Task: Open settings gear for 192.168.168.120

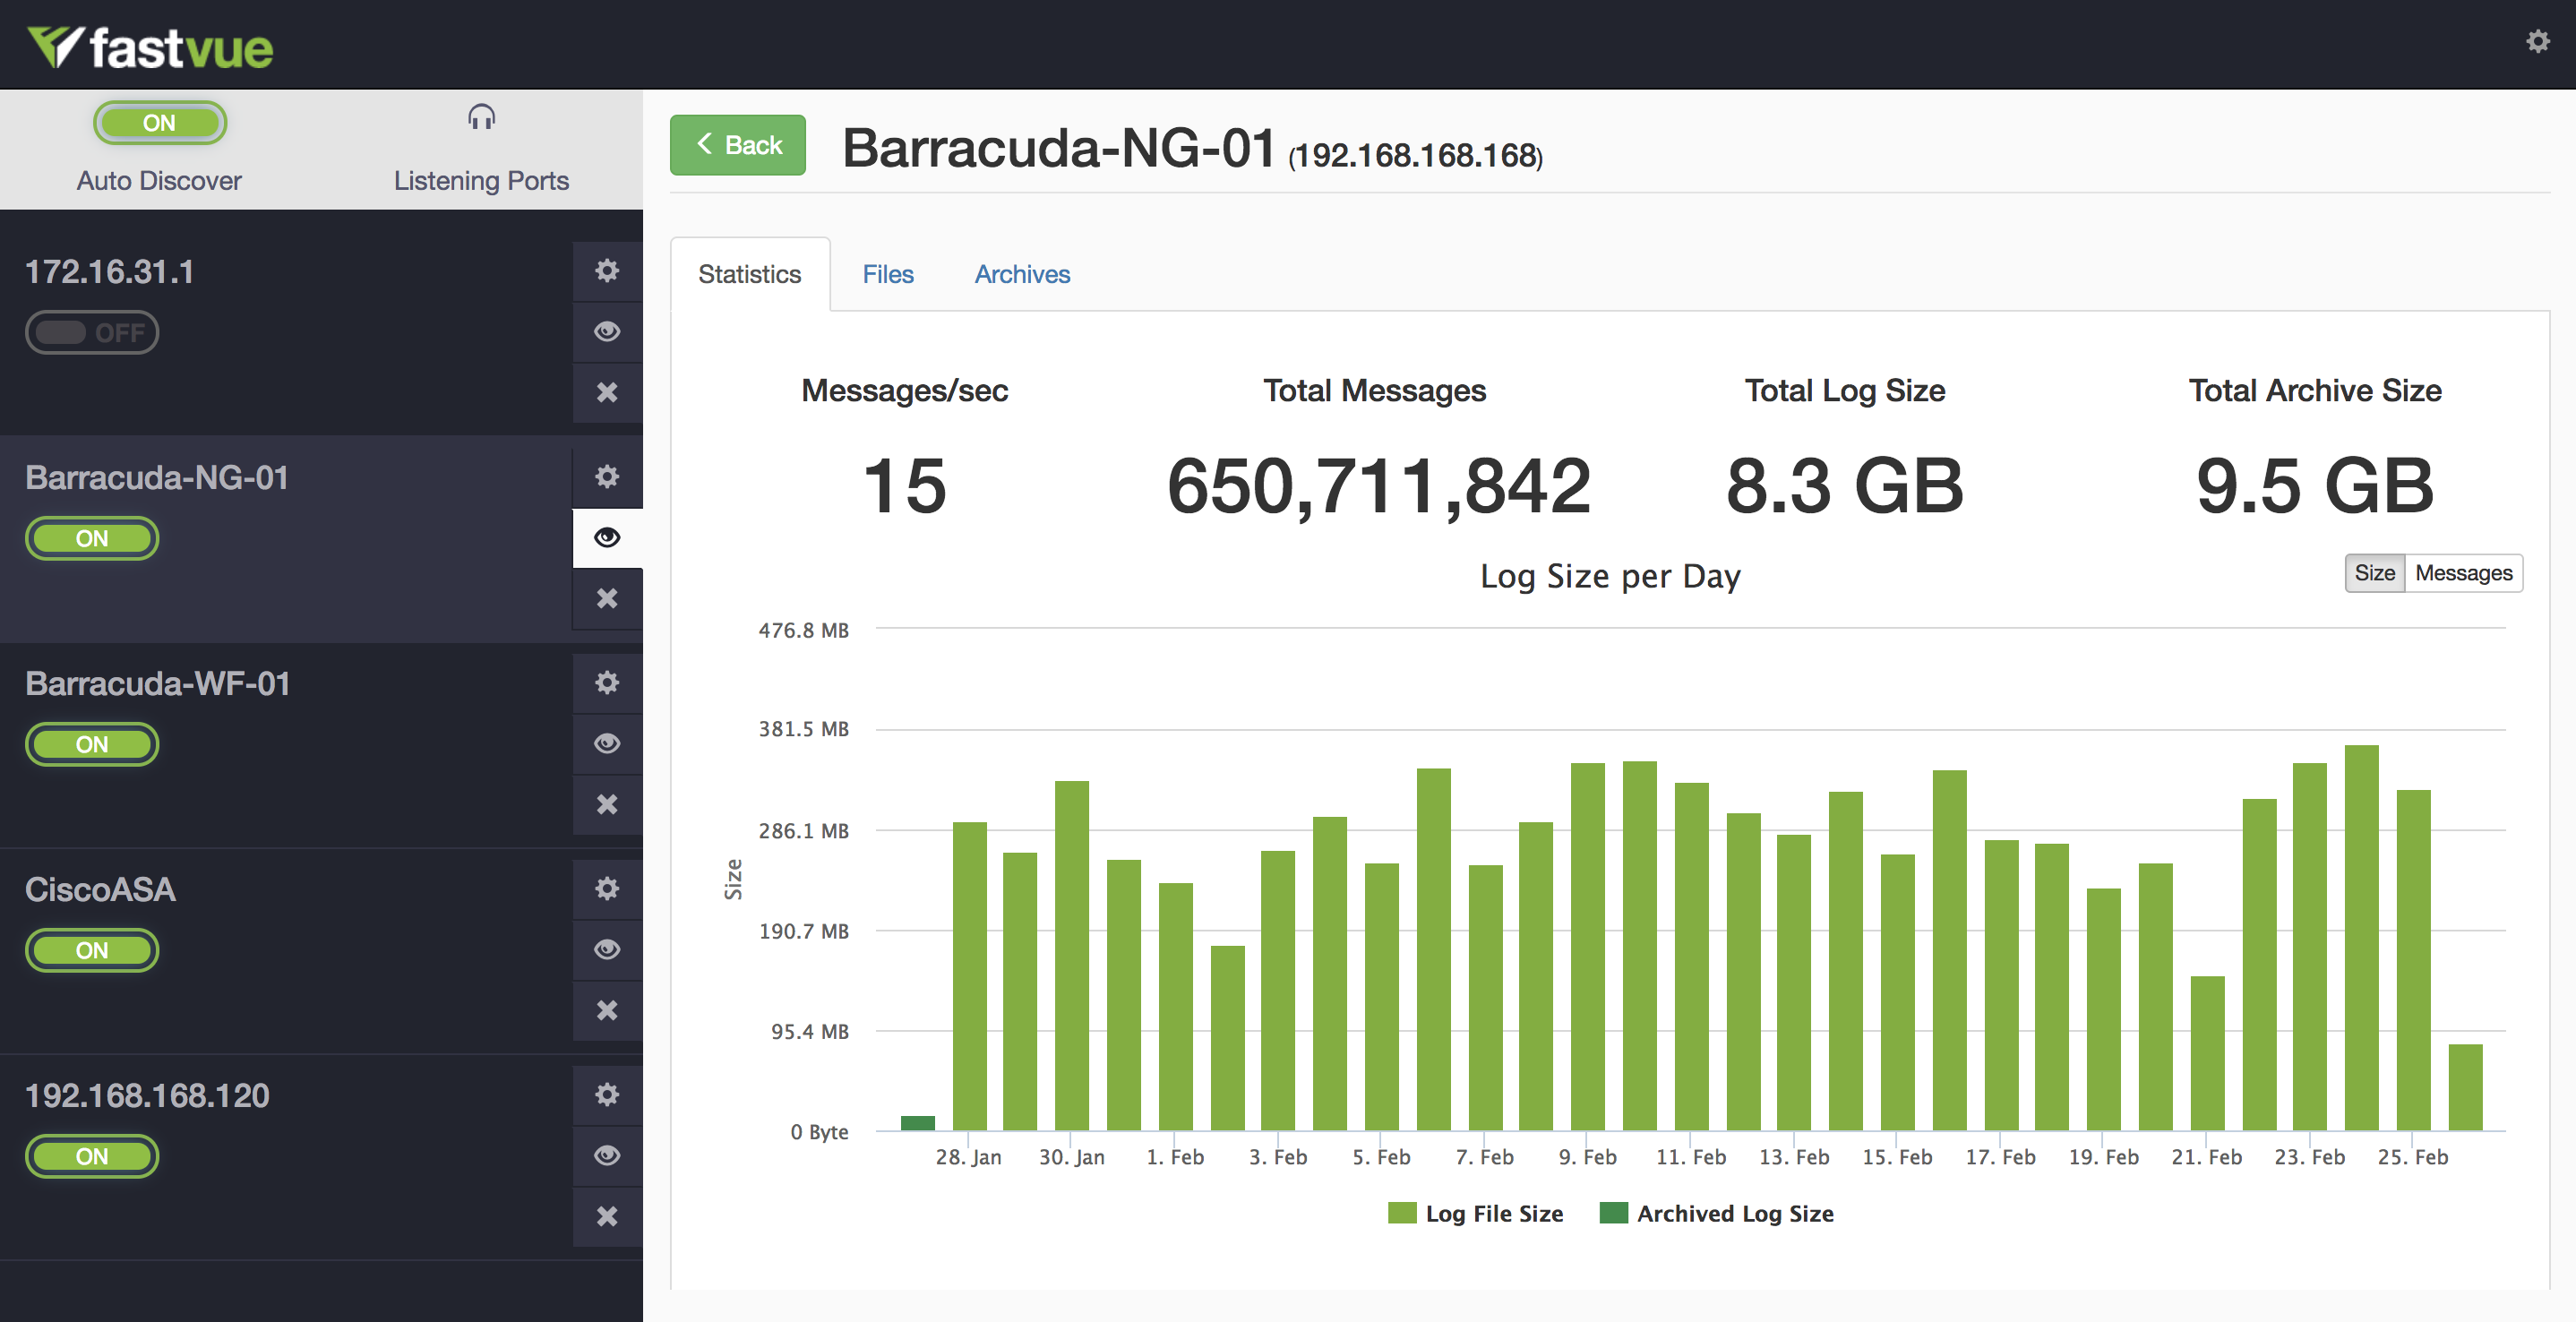Action: click(x=607, y=1094)
